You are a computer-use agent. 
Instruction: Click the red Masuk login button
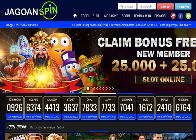[165, 6]
